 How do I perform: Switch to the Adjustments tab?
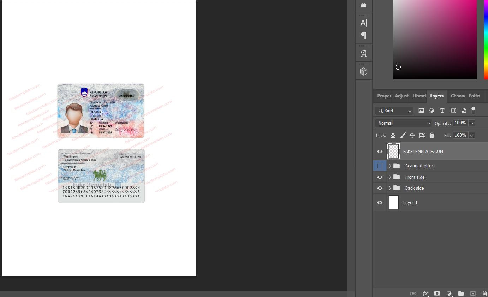click(401, 96)
